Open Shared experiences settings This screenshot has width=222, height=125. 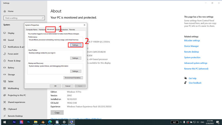click(x=14, y=102)
